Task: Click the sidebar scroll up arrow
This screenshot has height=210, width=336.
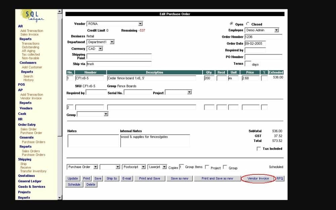Action: 60,12
